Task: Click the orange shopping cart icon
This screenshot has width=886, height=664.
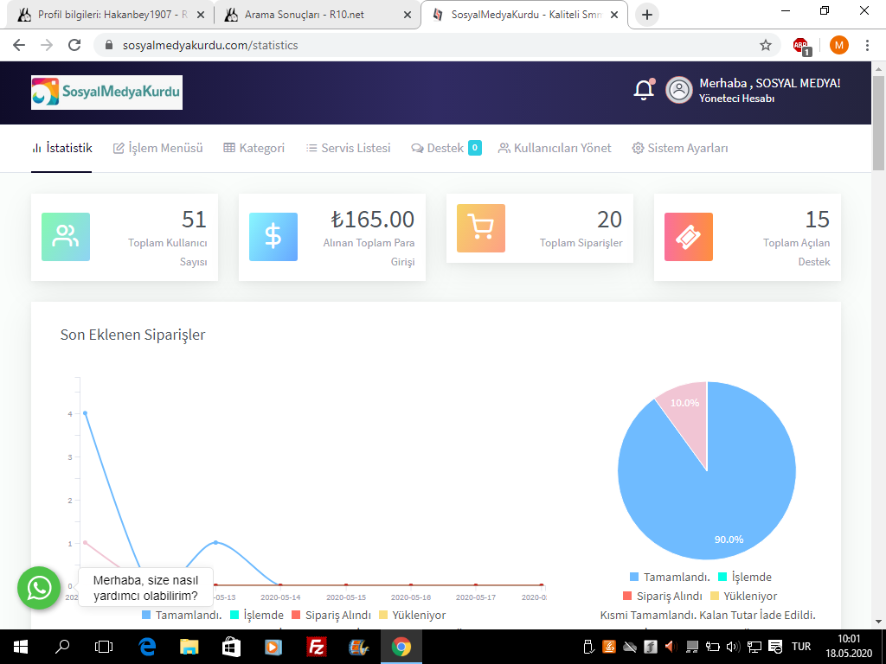Action: pyautogui.click(x=481, y=228)
